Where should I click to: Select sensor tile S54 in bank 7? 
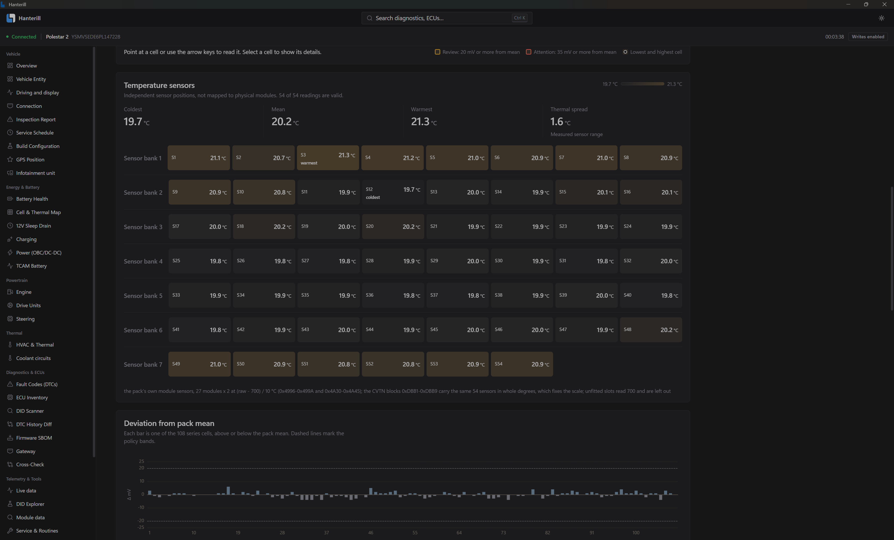coord(522,364)
